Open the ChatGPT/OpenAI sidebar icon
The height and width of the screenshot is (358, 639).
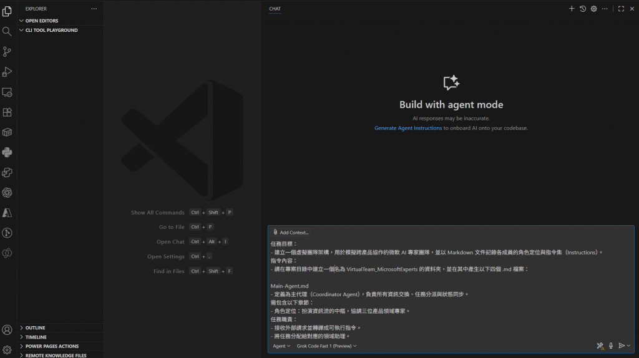click(x=7, y=193)
